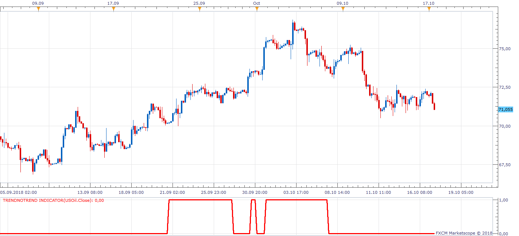Image resolution: width=519 pixels, height=236 pixels.
Task: Click the 17.09 date marker triangle
Action: 113,9
